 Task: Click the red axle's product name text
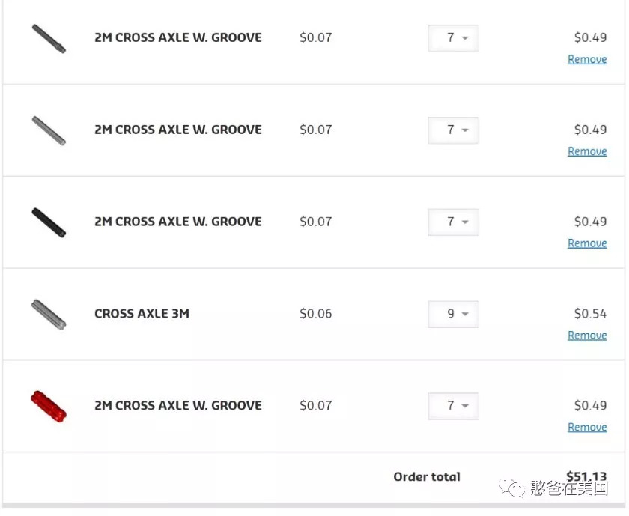coord(177,406)
